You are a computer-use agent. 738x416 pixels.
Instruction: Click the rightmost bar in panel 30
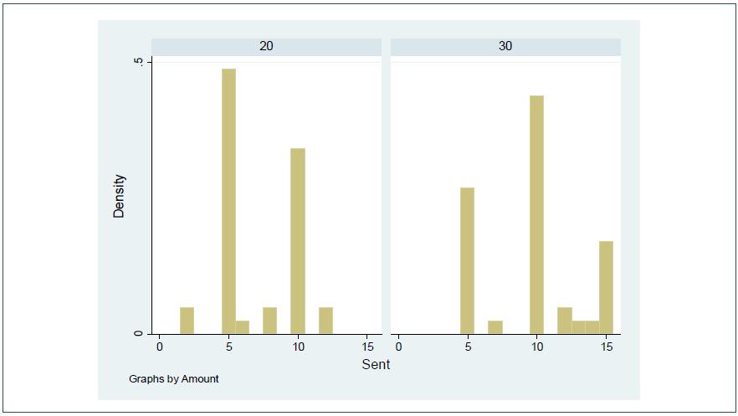(x=606, y=287)
